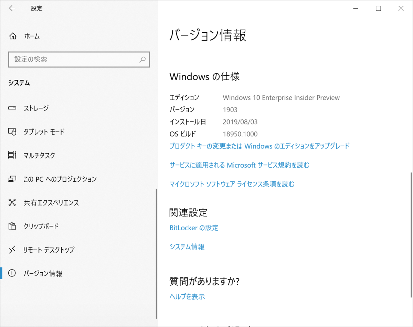Click the Shared experiences icon
413x327 pixels.
[12, 202]
